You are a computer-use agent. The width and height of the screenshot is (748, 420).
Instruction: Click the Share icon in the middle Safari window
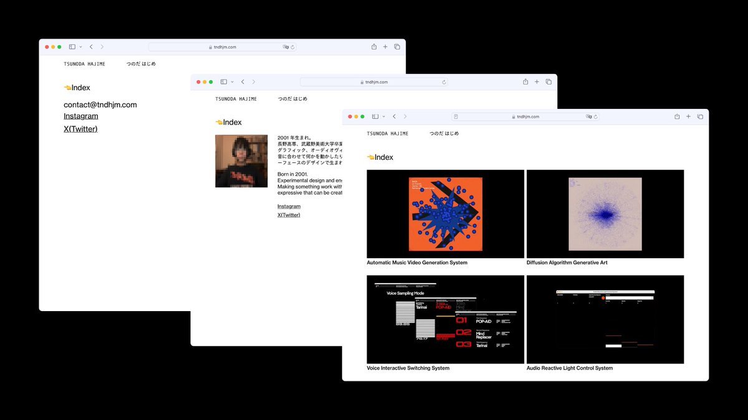click(525, 82)
